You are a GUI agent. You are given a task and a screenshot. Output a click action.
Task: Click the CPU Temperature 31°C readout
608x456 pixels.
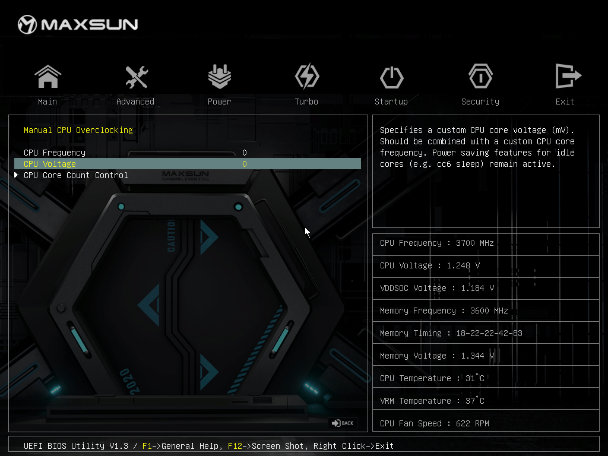point(432,378)
